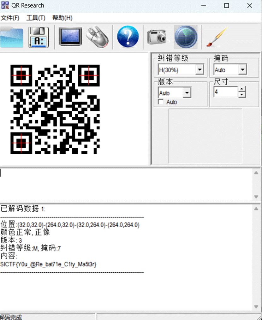Open the 掩码 Auto dropdown
The width and height of the screenshot is (262, 320).
coord(243,70)
